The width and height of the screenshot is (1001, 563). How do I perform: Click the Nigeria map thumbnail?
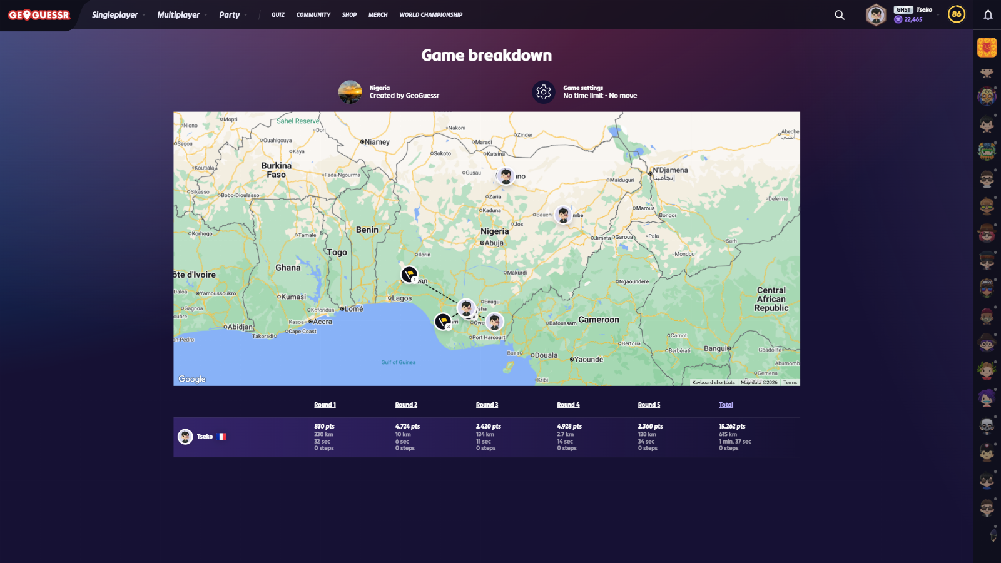[350, 92]
